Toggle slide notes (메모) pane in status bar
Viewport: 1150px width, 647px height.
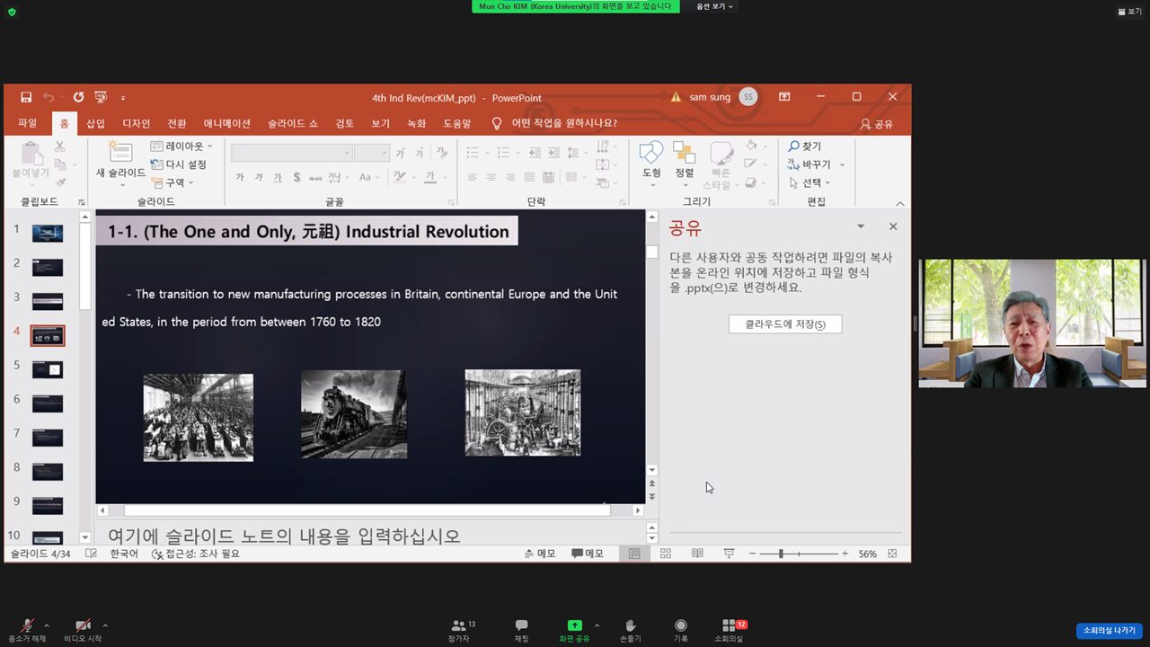click(540, 554)
